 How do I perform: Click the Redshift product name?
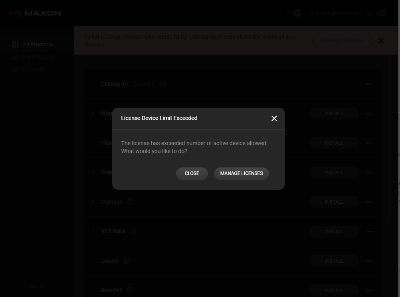[x=111, y=290]
